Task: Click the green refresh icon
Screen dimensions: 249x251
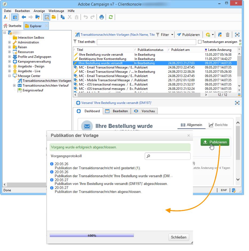Action: coord(111,17)
